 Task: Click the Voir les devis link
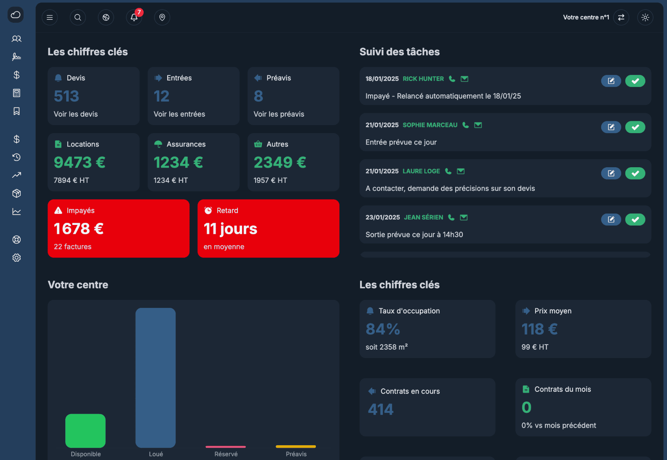click(x=76, y=114)
